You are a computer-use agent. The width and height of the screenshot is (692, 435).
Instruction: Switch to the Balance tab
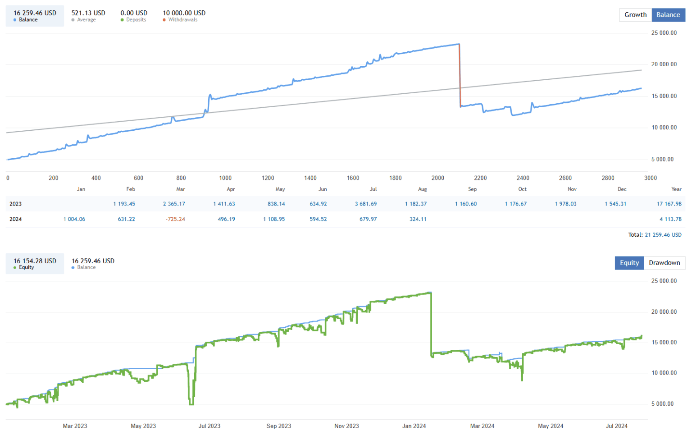click(669, 14)
